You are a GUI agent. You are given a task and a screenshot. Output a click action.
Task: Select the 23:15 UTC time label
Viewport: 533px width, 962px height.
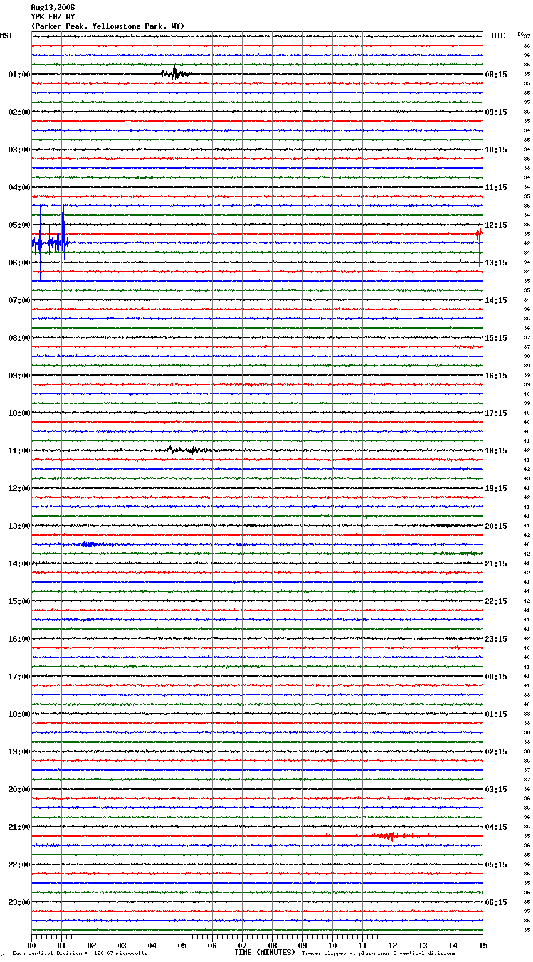(496, 639)
